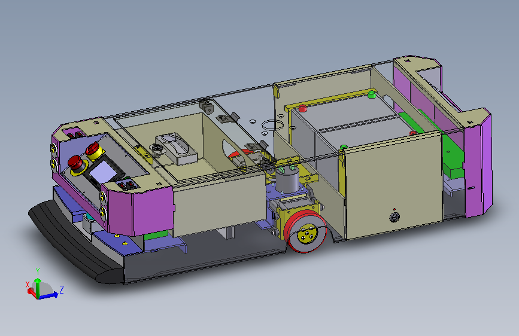Select the gray latch handle inside the front compartment

(x=176, y=148)
